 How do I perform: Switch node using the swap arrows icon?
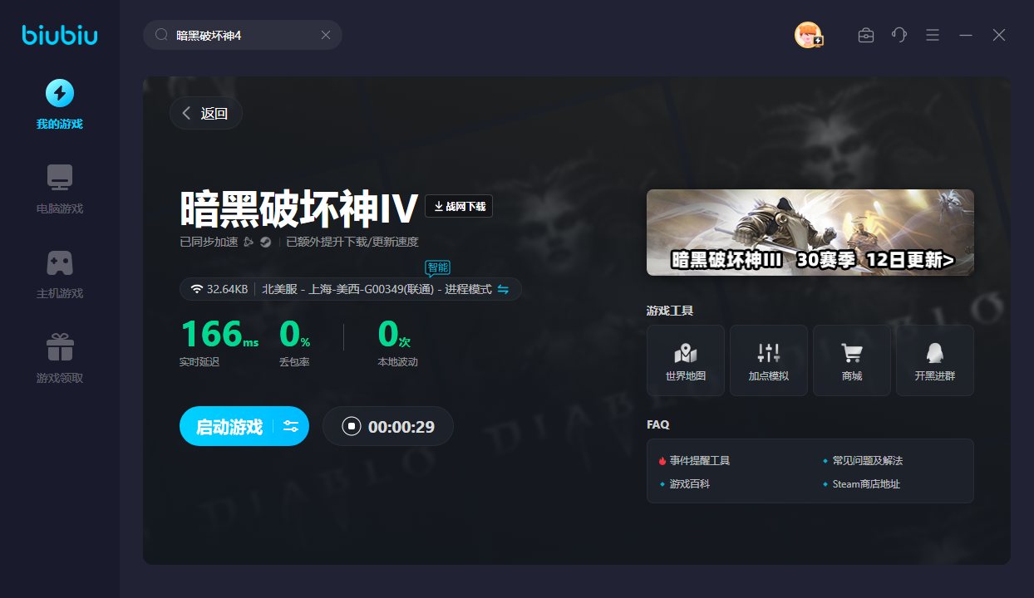coord(503,289)
